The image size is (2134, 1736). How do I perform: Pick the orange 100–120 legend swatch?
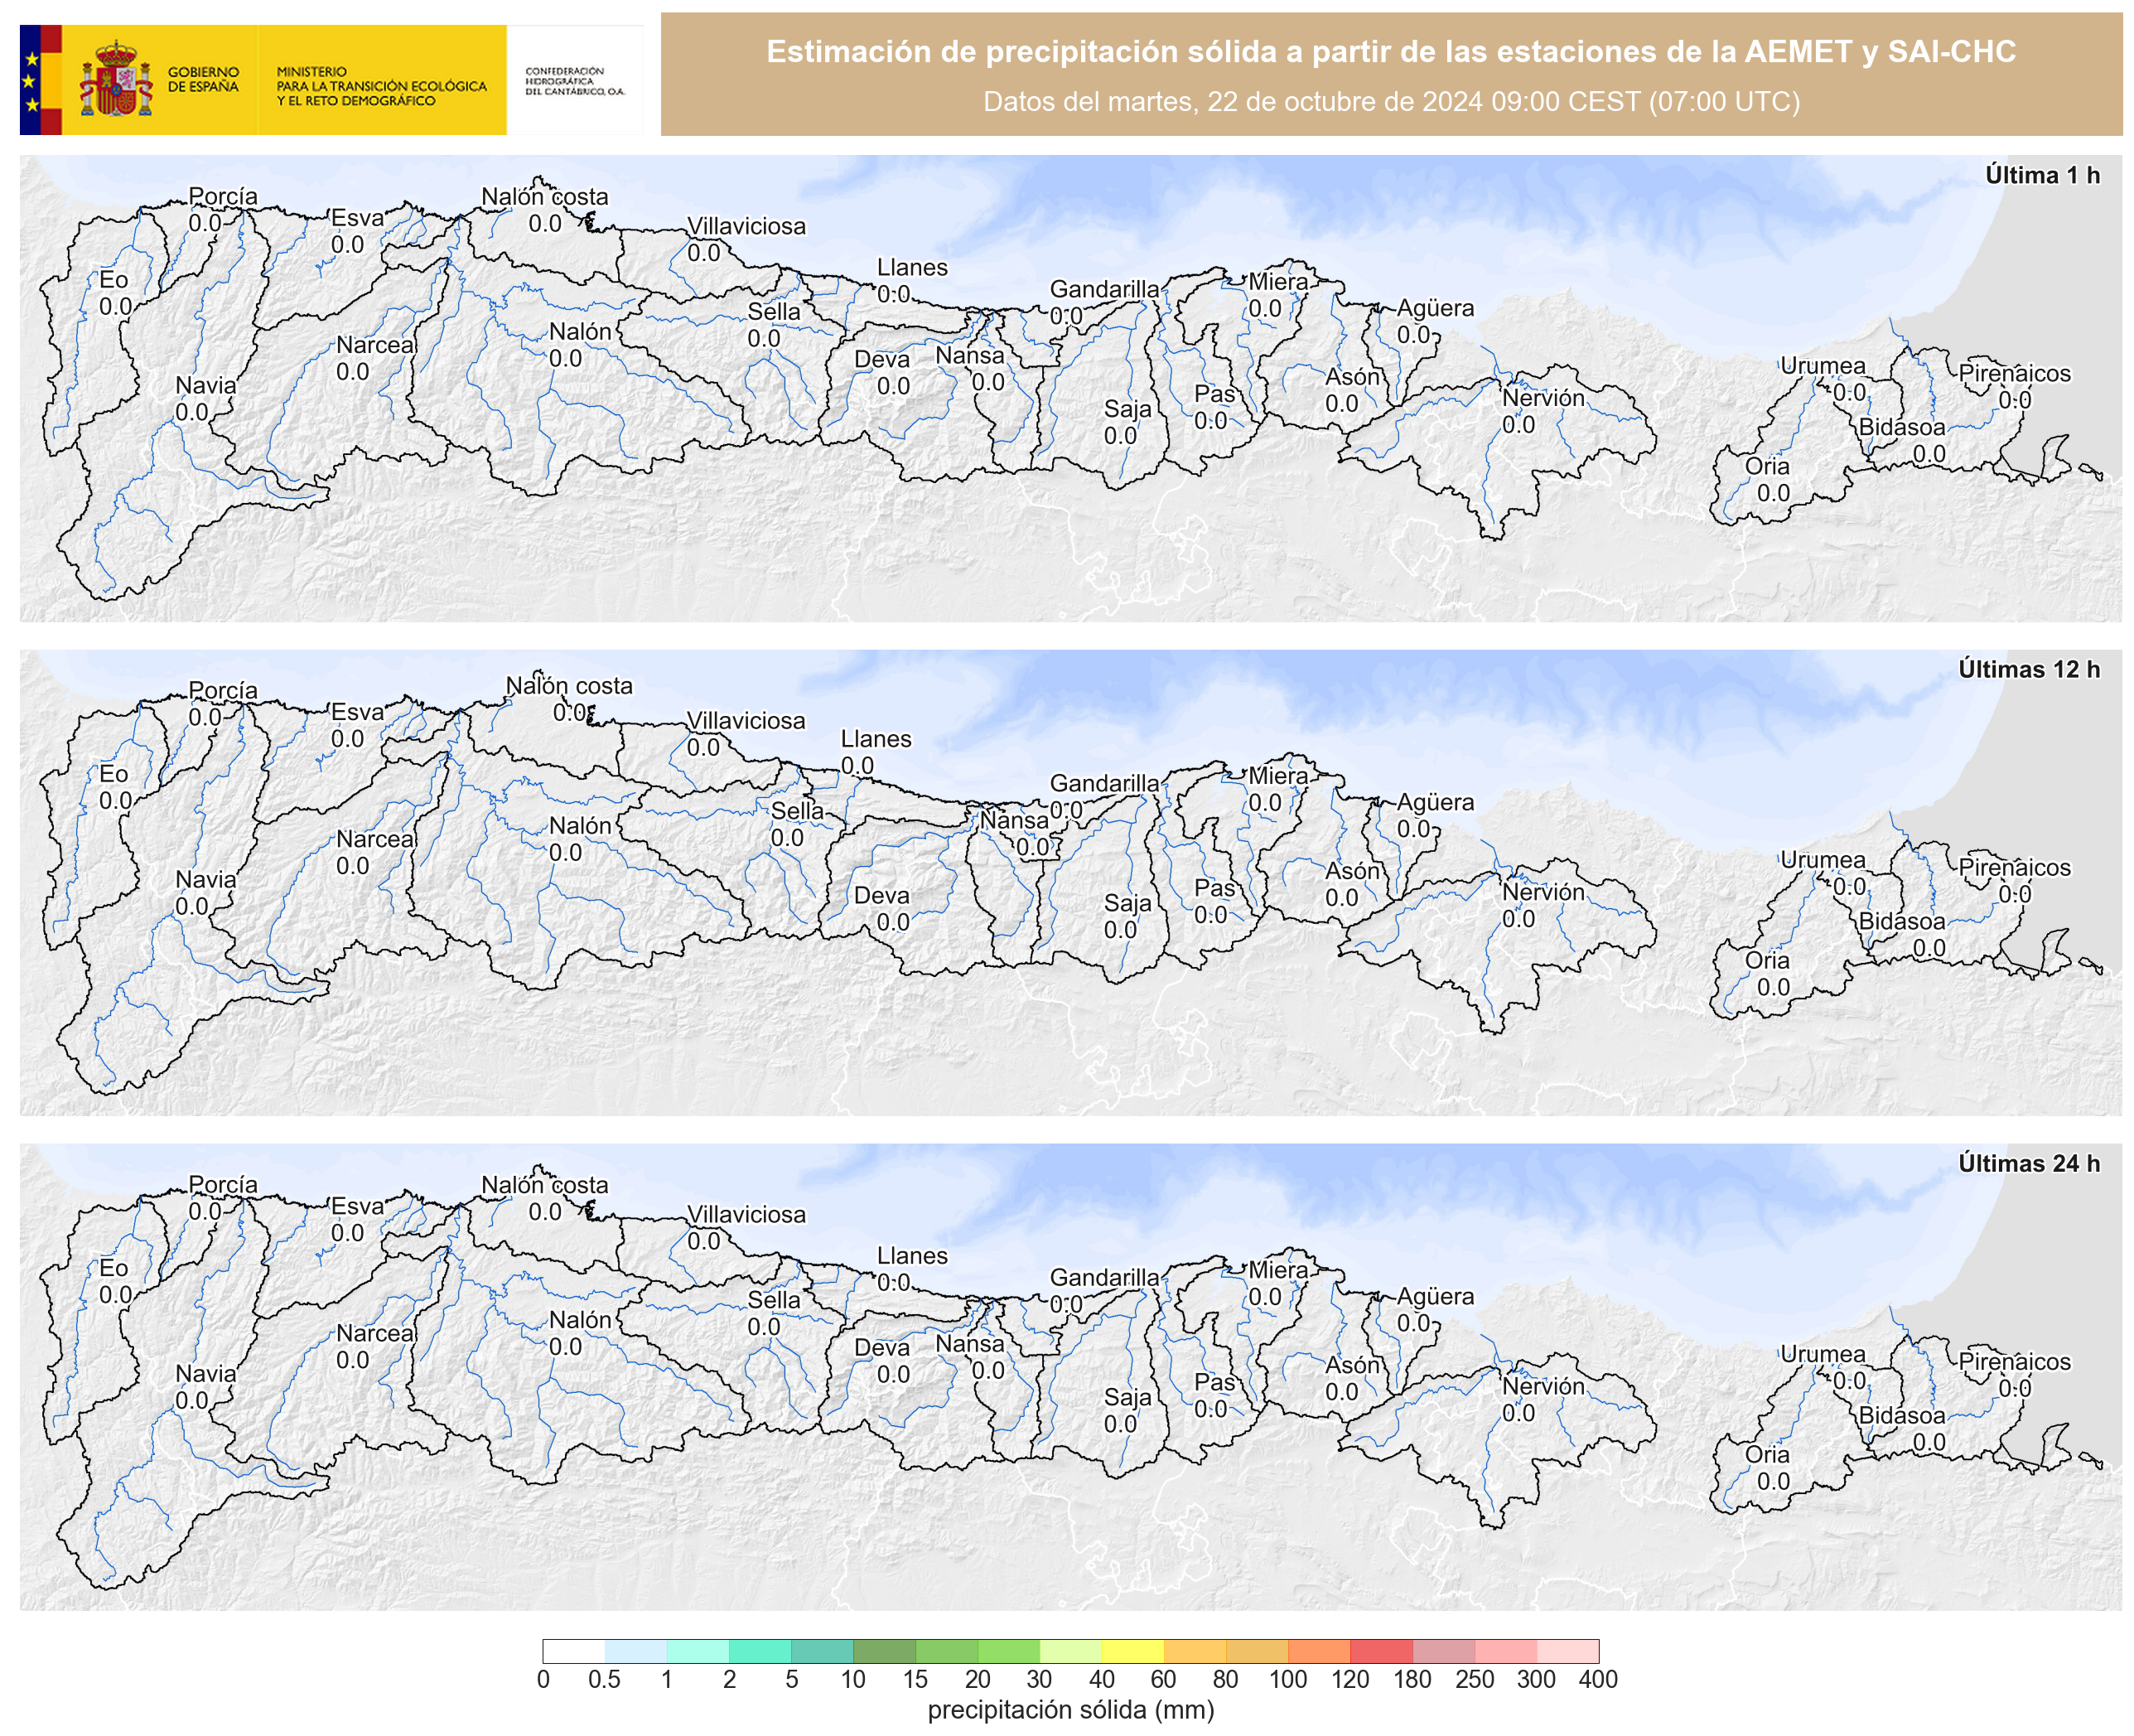pyautogui.click(x=1320, y=1651)
